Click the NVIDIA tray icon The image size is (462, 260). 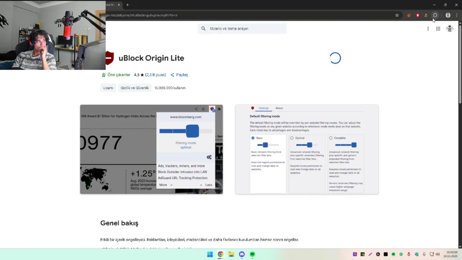coord(362,254)
